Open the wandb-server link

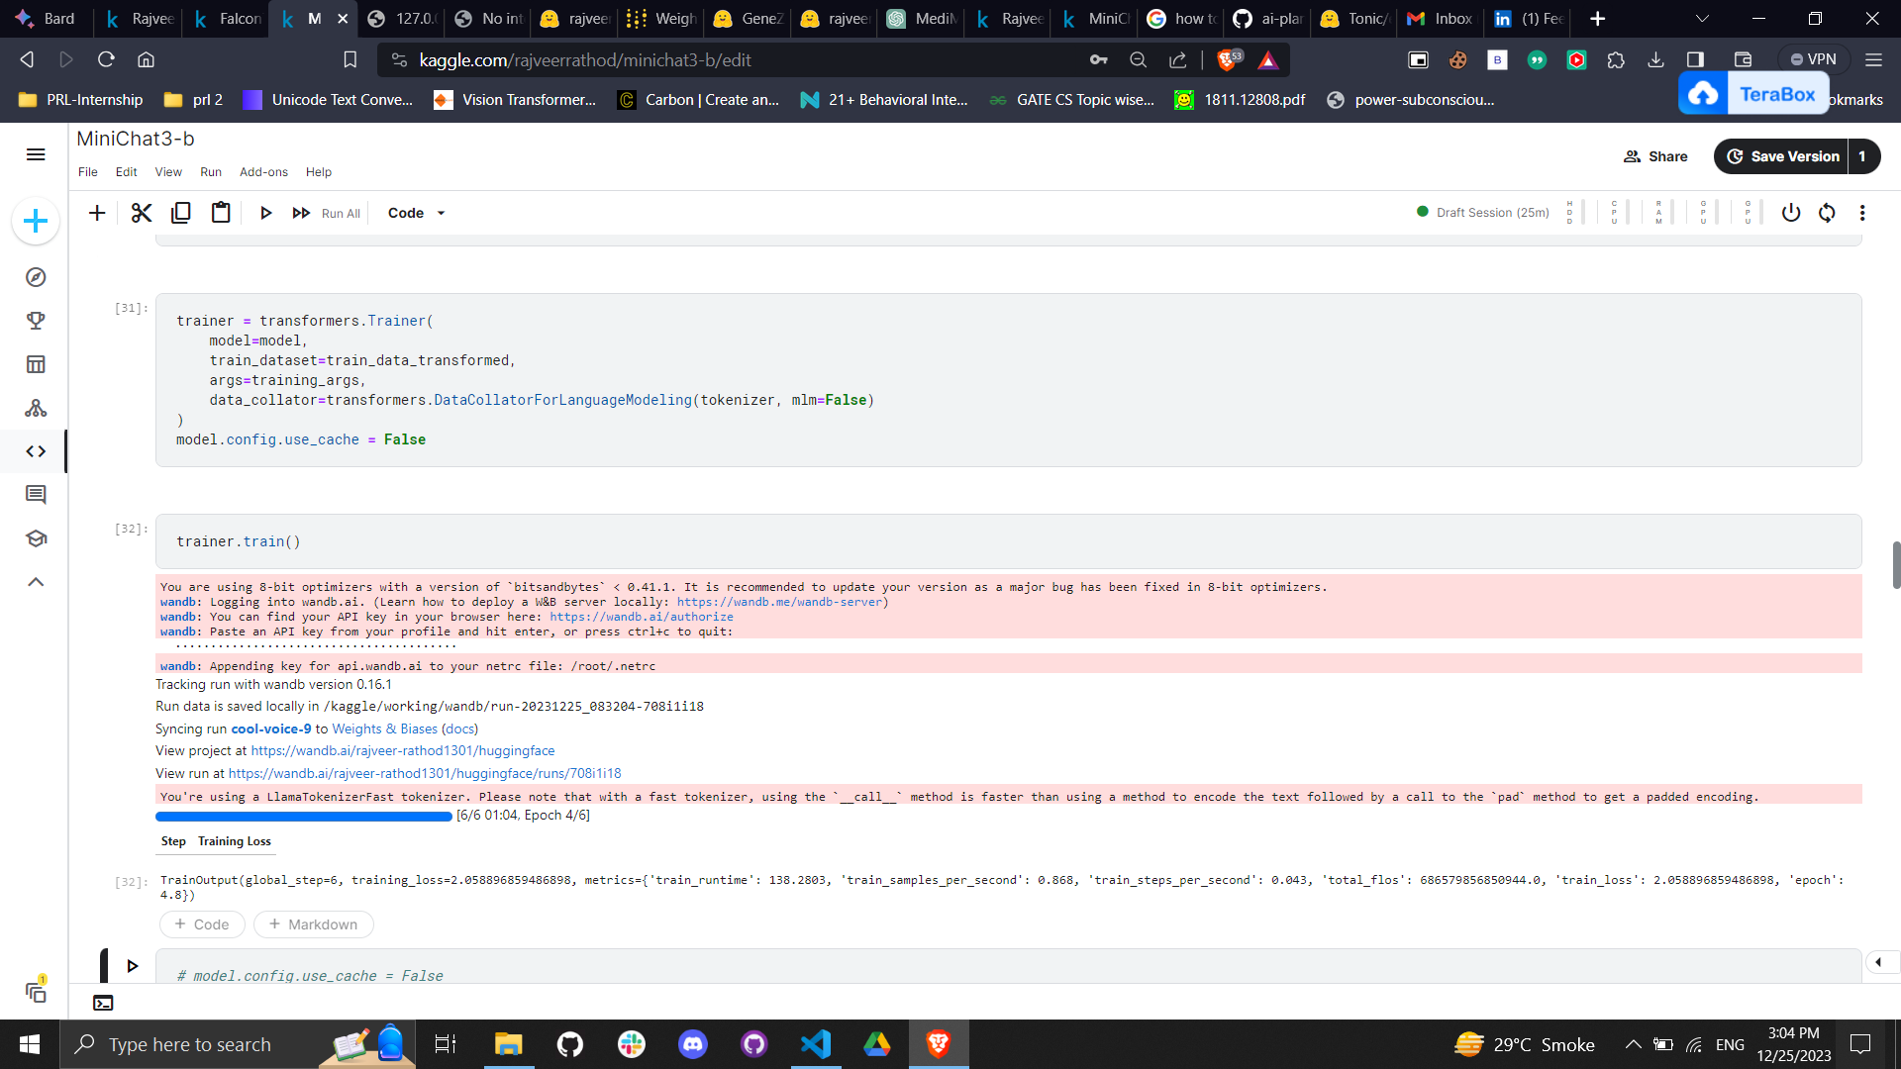780,602
